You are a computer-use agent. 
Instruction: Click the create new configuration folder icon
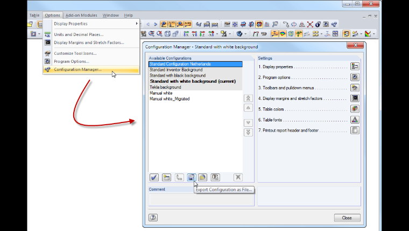pos(166,177)
